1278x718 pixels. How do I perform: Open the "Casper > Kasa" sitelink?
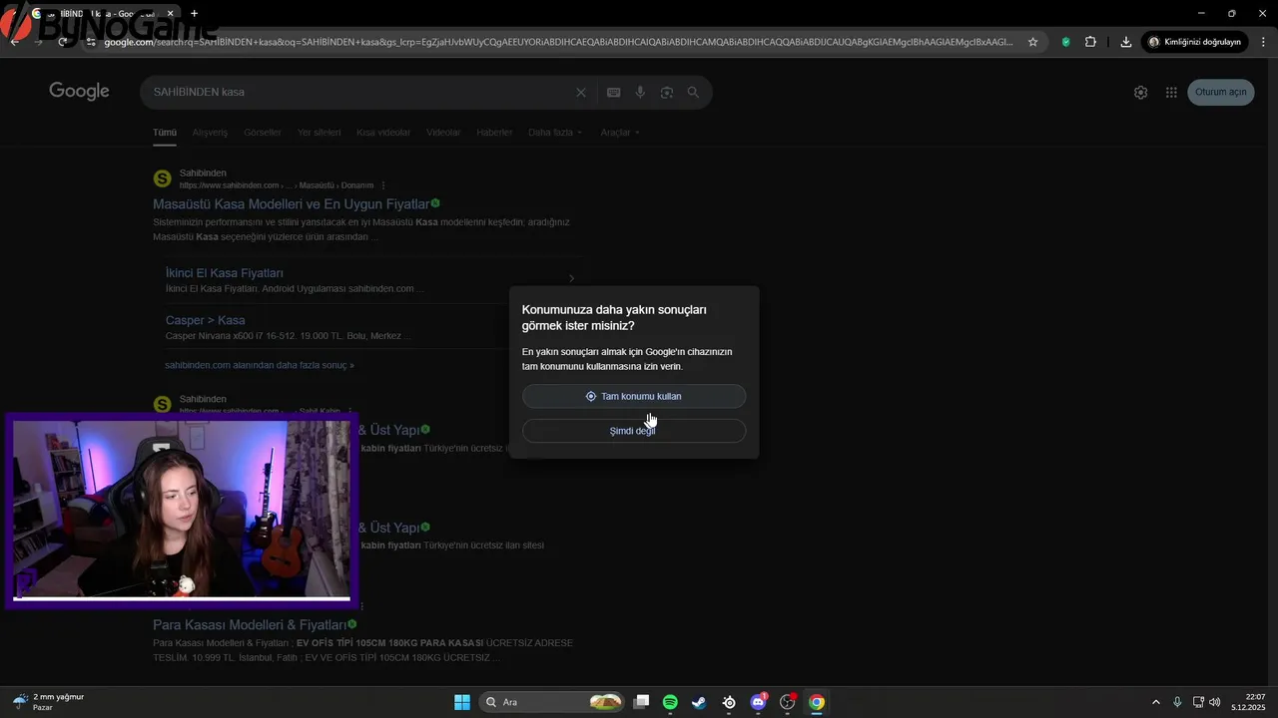205,320
